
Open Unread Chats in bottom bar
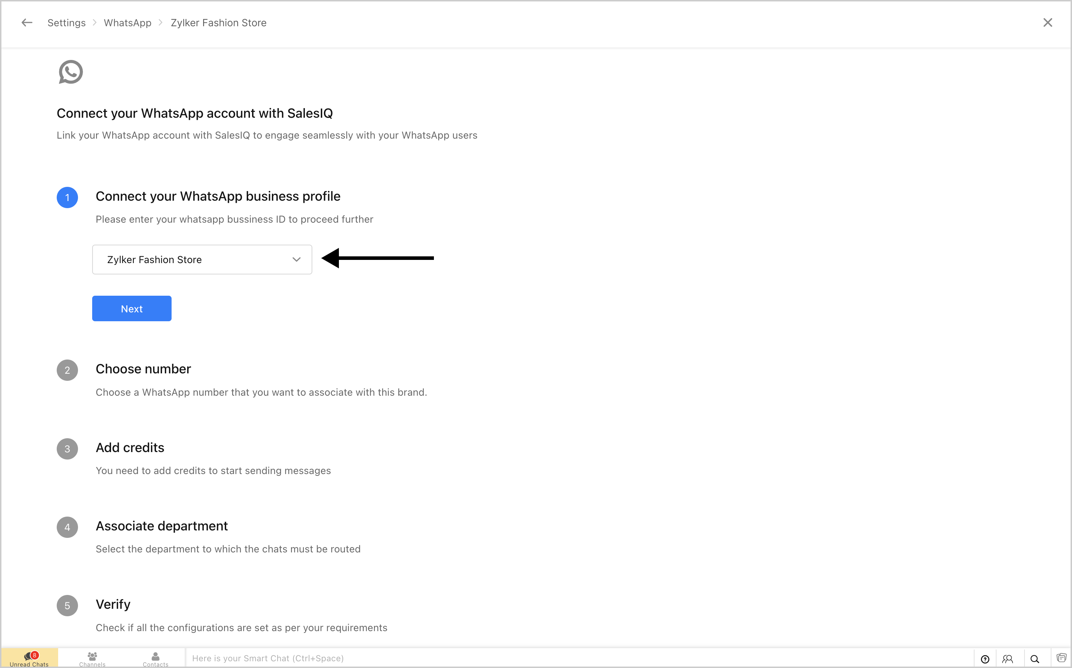[29, 659]
